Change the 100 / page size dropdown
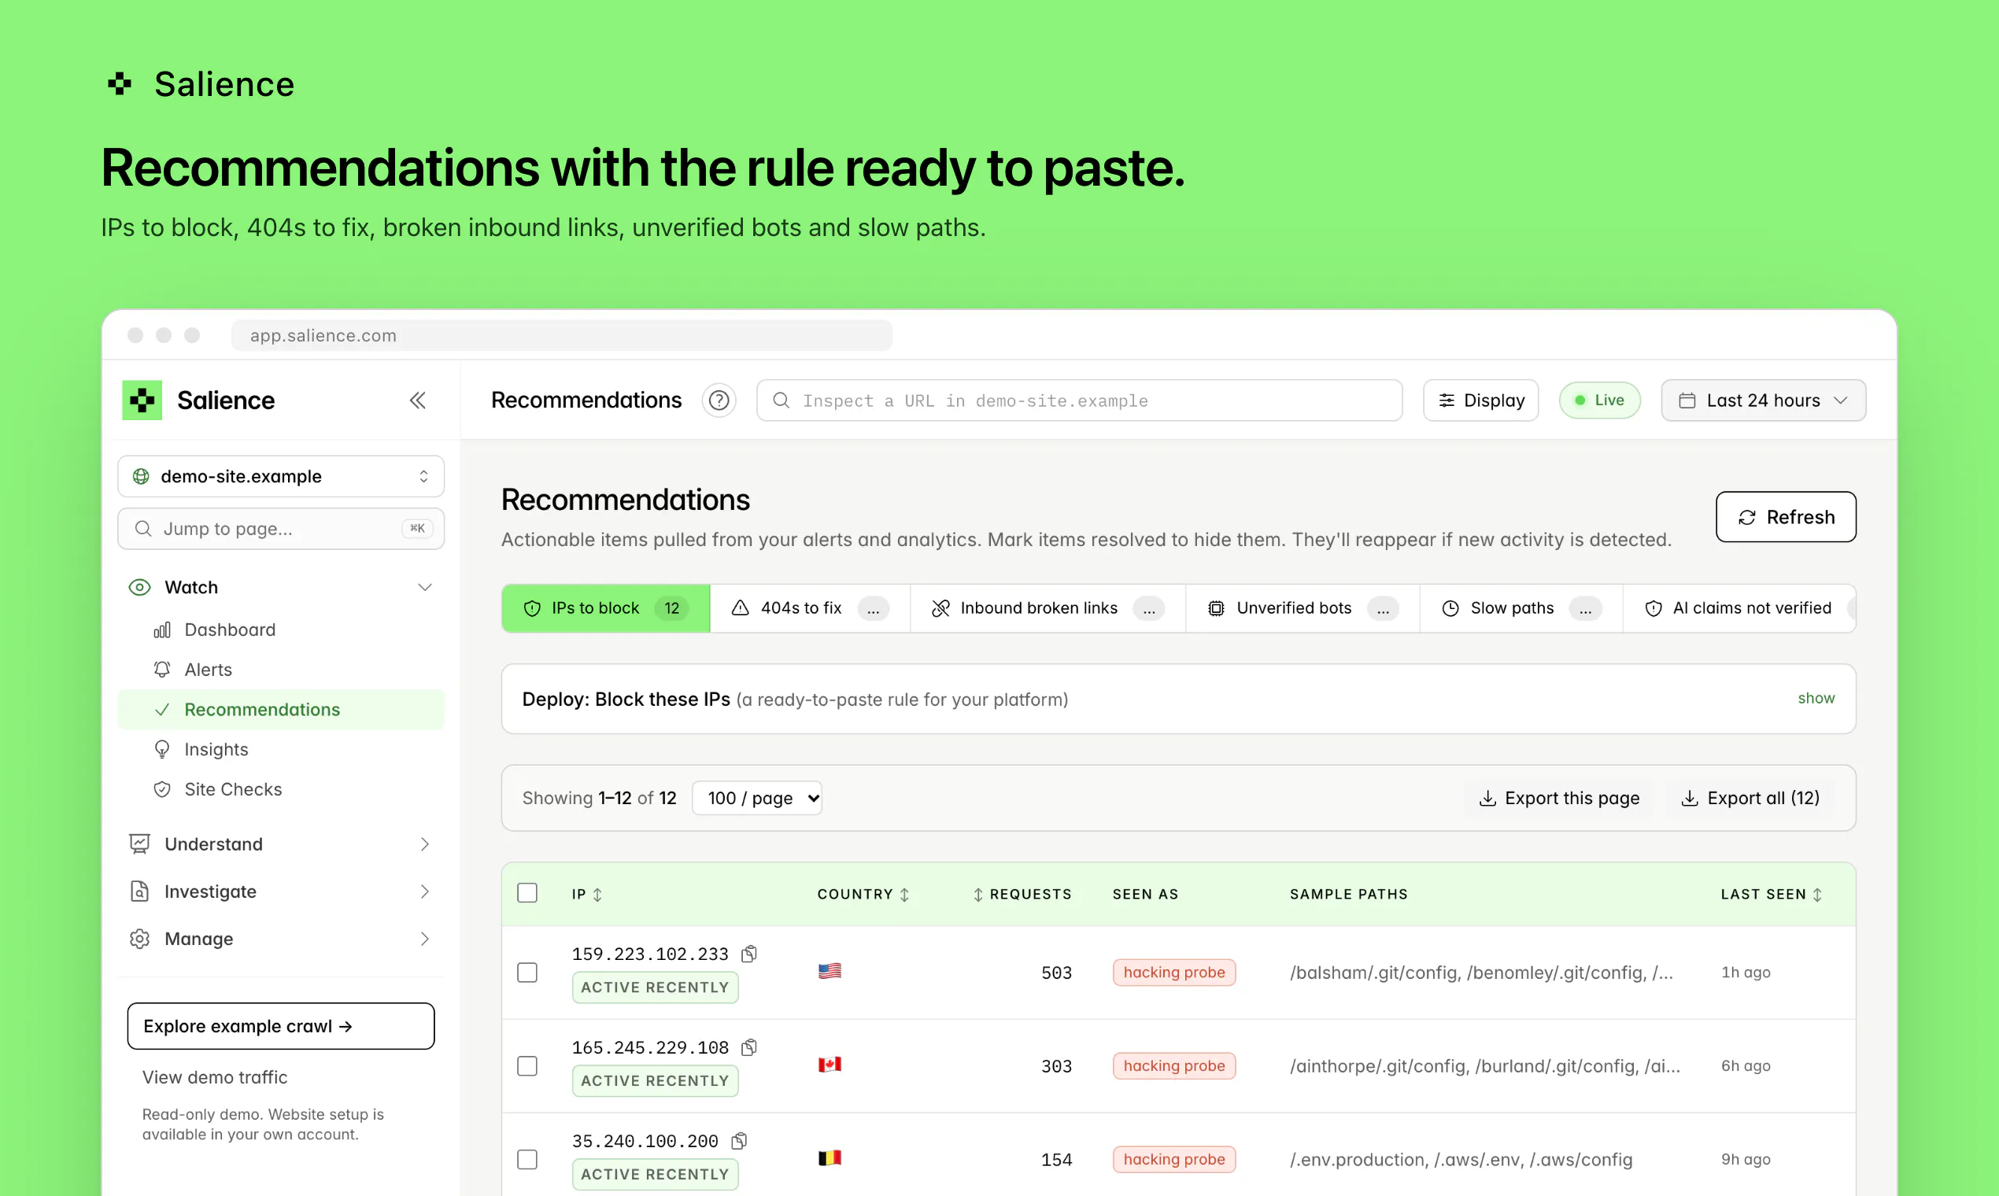1999x1196 pixels. (x=757, y=798)
